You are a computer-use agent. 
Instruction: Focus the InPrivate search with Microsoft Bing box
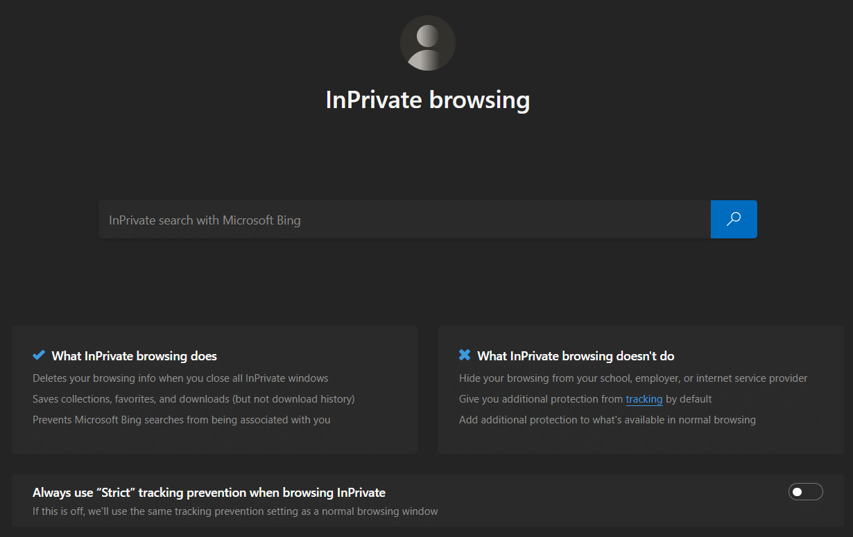404,220
